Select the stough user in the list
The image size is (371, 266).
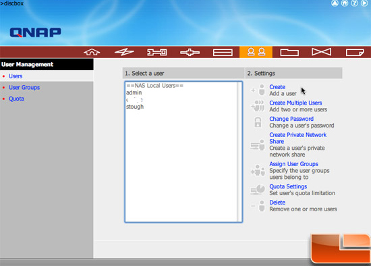135,107
